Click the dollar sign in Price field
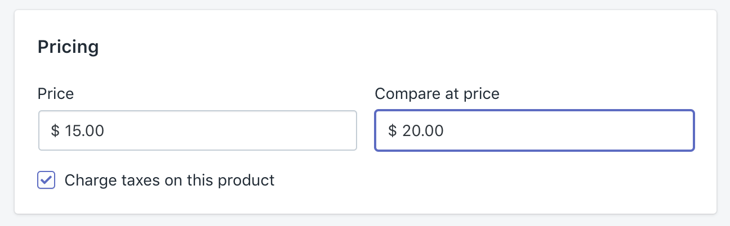Viewport: 730px width, 226px height. pos(55,131)
